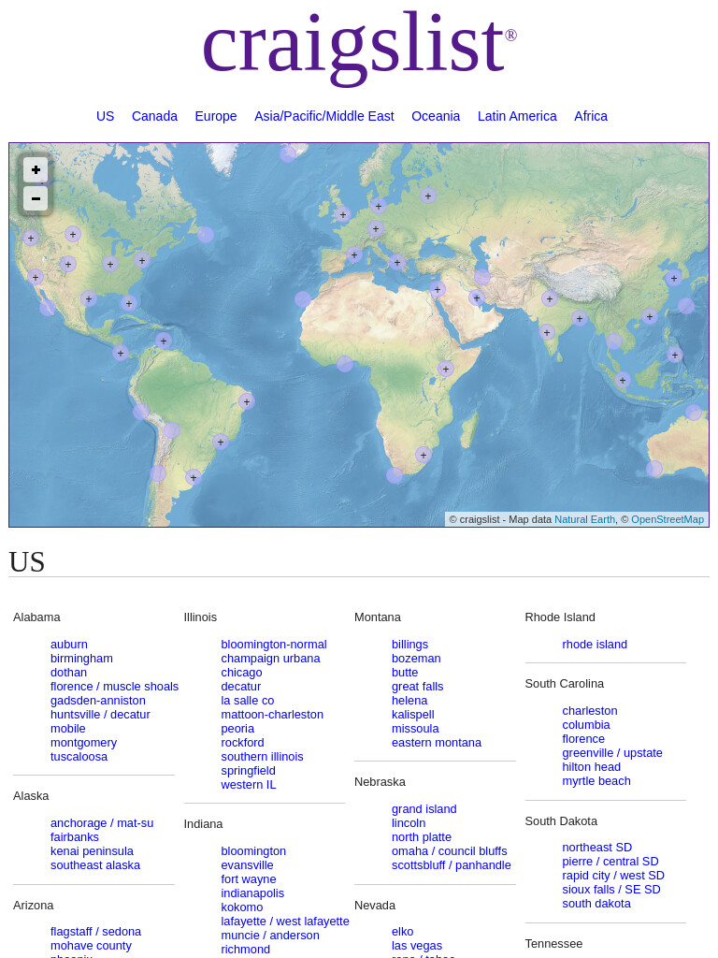718x958 pixels.
Task: Open sioux falls / SE SD link
Action: [611, 890]
